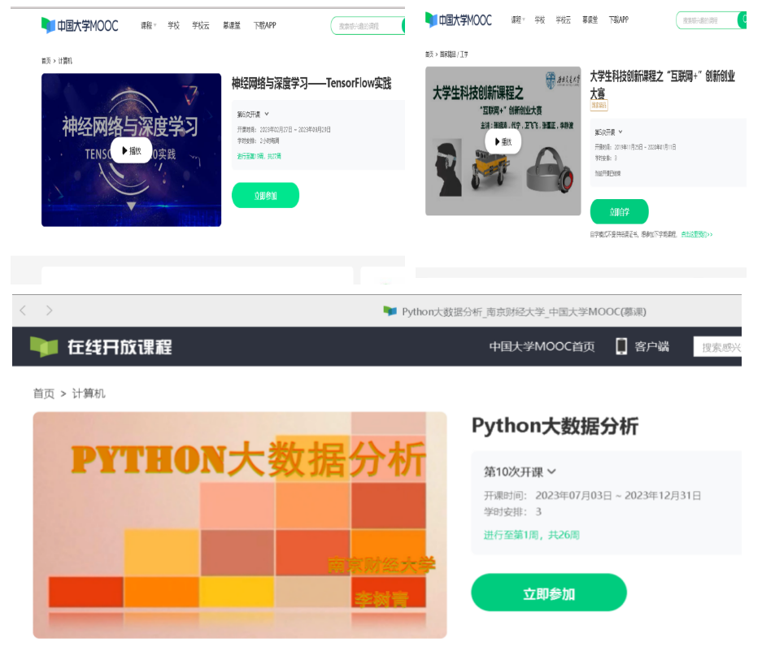This screenshot has height=647, width=762.
Task: Open the 第6次开课 session dropdown
Action: coord(253,114)
